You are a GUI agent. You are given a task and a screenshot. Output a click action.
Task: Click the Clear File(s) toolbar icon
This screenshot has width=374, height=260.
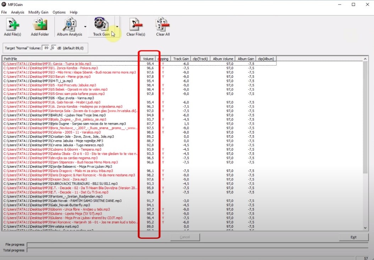pyautogui.click(x=136, y=27)
